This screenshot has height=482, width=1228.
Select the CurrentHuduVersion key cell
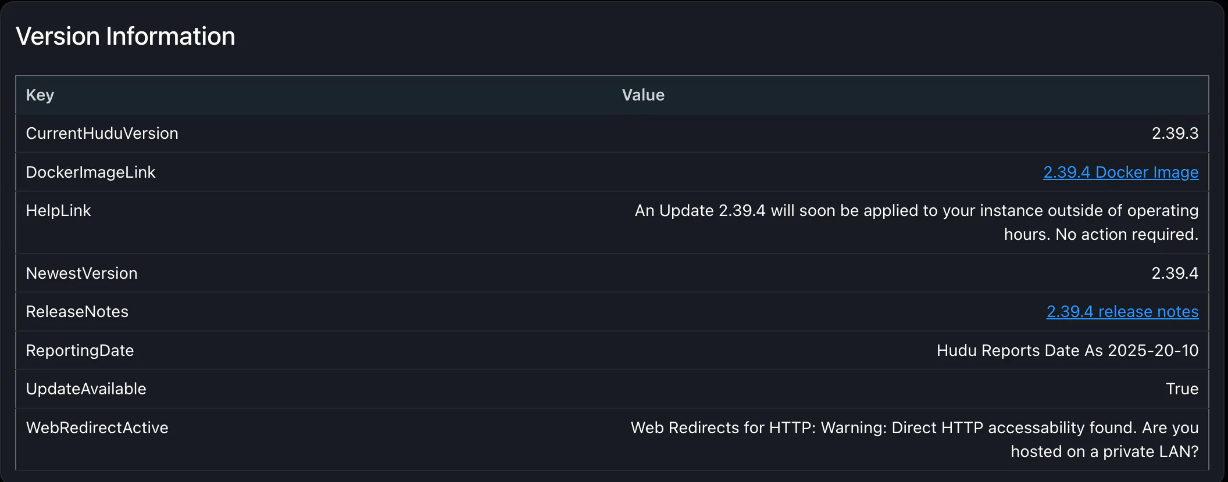(x=102, y=134)
